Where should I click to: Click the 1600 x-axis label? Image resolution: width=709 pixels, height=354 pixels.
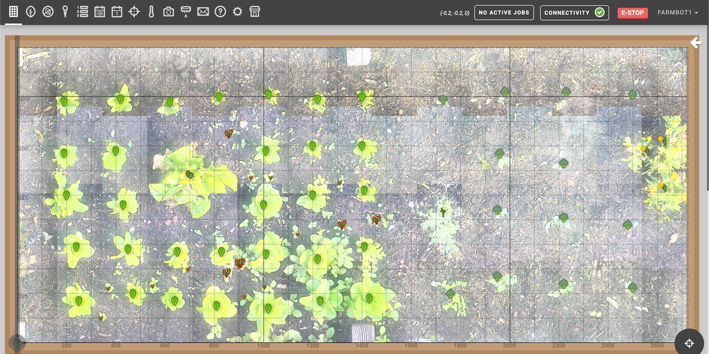coord(411,346)
